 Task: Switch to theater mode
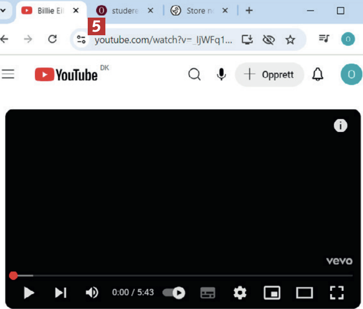pos(305,293)
